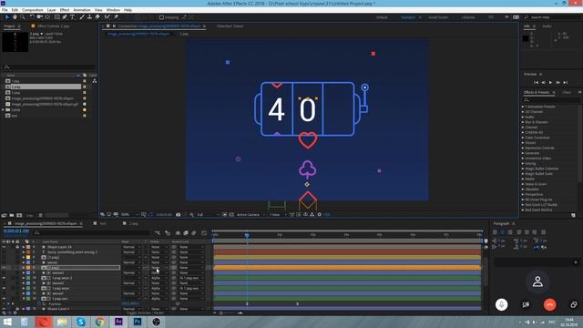The image size is (583, 328).
Task: Open Google Chrome from the taskbar
Action: [99, 322]
